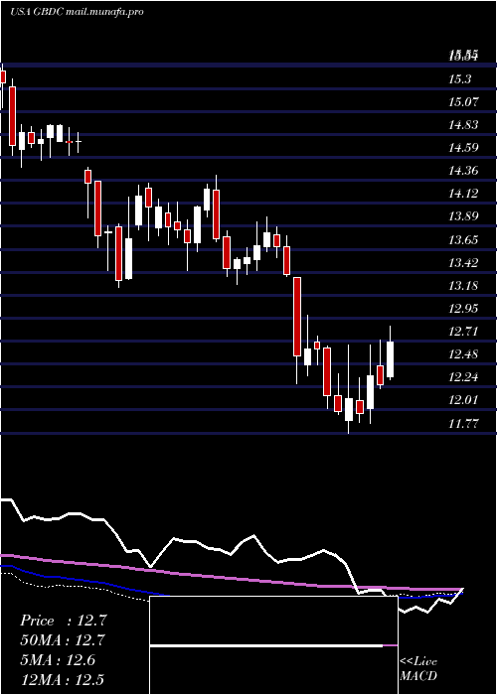Click the 'USA GBDC mail.munafa.pro' title text

click(x=77, y=12)
